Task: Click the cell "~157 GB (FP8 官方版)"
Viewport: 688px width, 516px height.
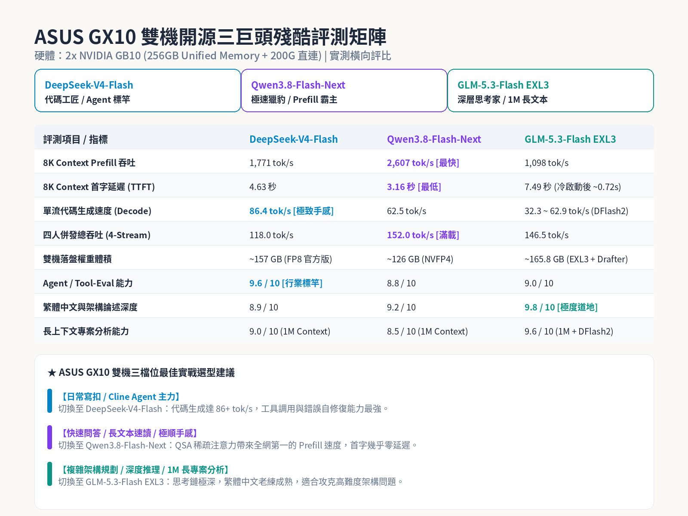Action: coord(291,259)
